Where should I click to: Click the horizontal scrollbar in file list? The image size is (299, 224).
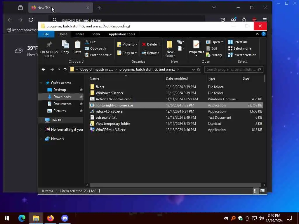(x=175, y=185)
